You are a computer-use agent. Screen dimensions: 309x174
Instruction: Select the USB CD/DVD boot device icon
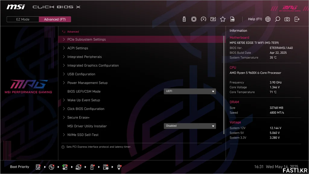pyautogui.click(x=78, y=167)
